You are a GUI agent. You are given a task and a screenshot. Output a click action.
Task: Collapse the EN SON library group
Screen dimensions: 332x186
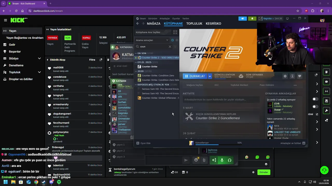click(x=136, y=53)
